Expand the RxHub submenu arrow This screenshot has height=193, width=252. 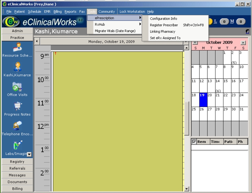coord(140,24)
